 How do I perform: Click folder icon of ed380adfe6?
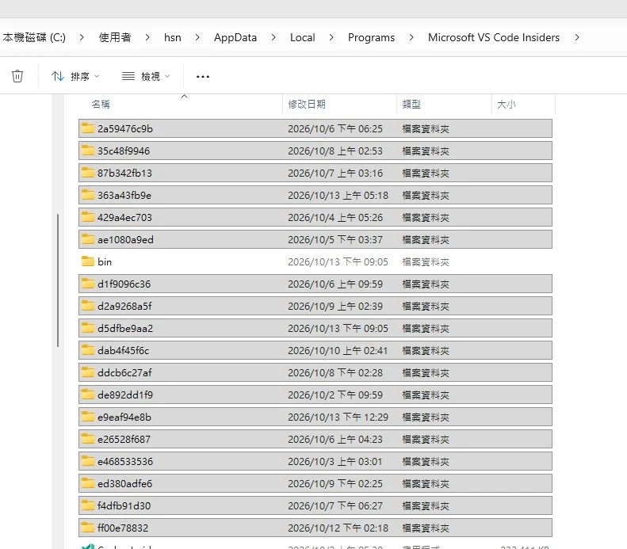coord(87,483)
